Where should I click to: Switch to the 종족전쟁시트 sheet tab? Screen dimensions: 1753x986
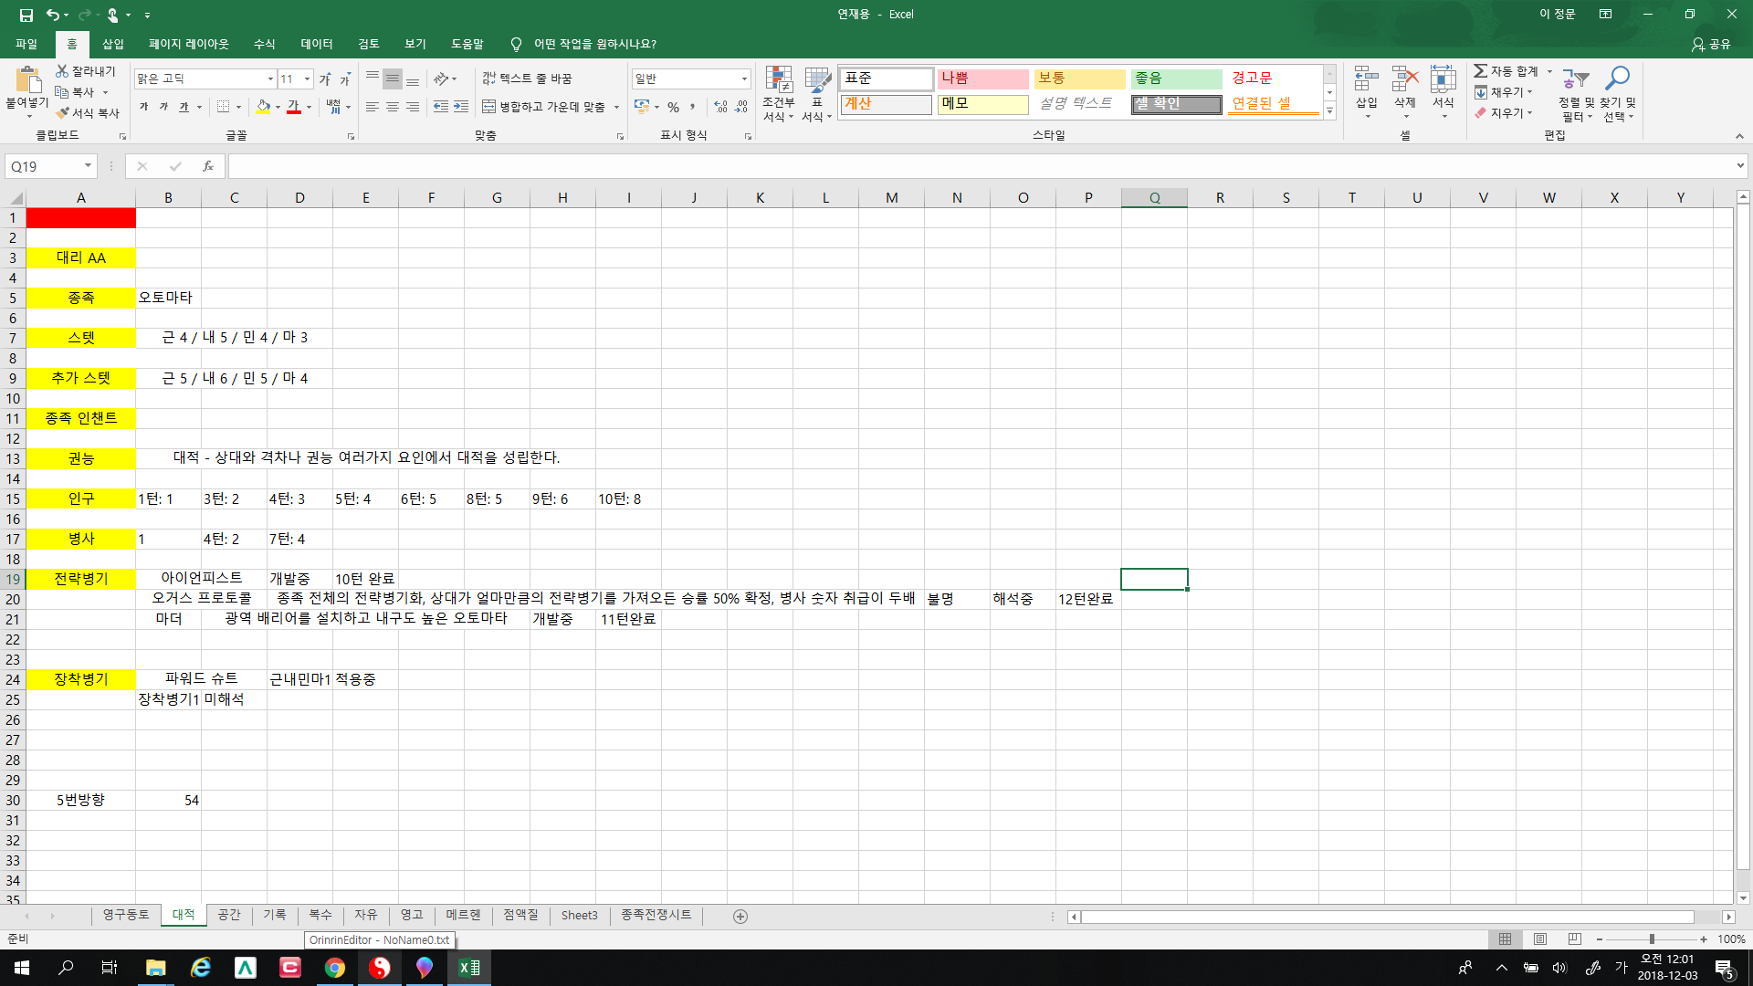[x=656, y=915]
